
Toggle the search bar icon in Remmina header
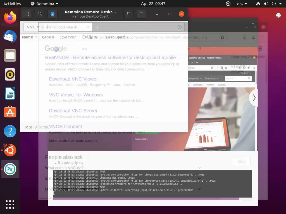coord(40,14)
